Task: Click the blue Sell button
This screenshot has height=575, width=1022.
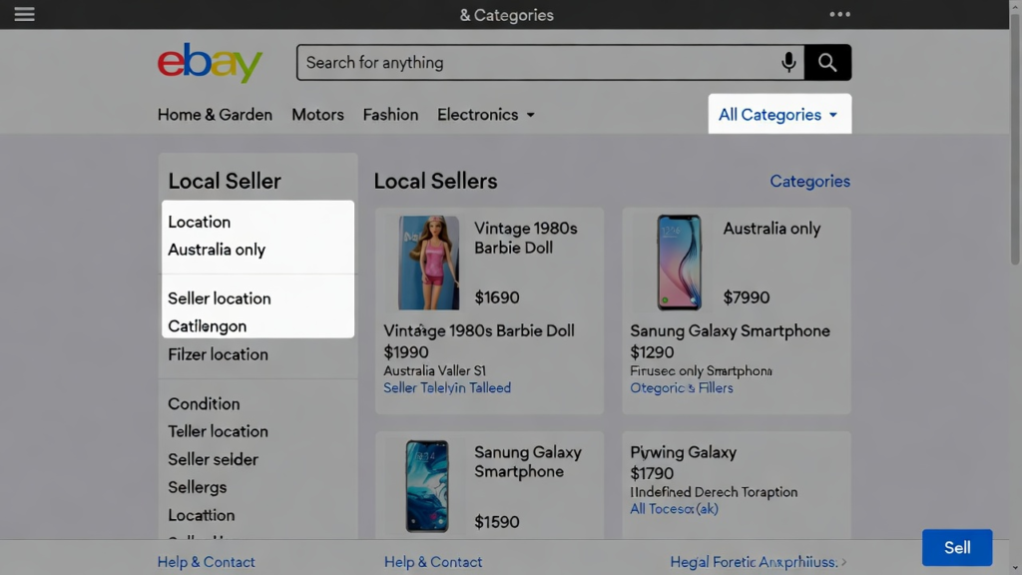Action: tap(956, 547)
